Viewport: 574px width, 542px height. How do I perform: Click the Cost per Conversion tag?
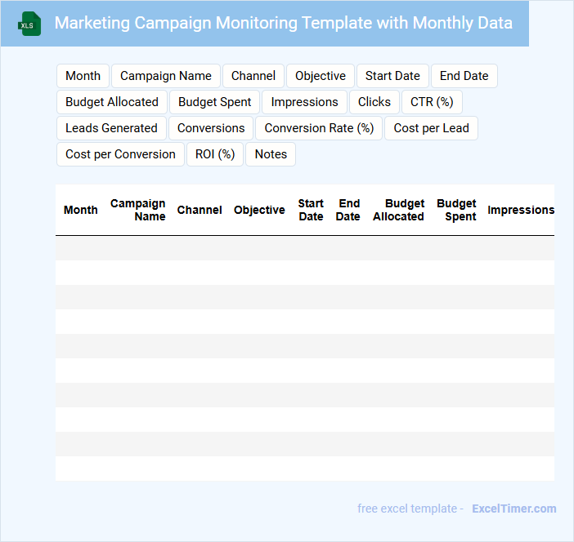[x=120, y=154]
